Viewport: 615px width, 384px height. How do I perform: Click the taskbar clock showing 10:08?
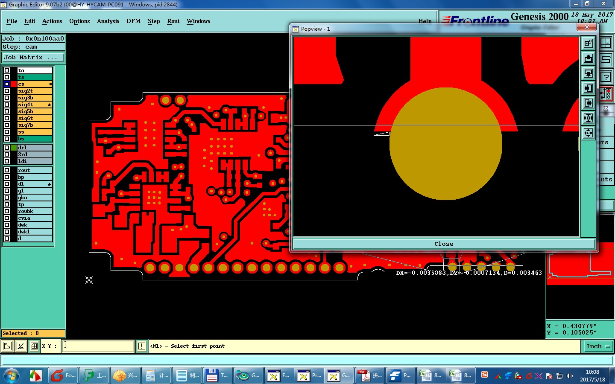[x=592, y=375]
